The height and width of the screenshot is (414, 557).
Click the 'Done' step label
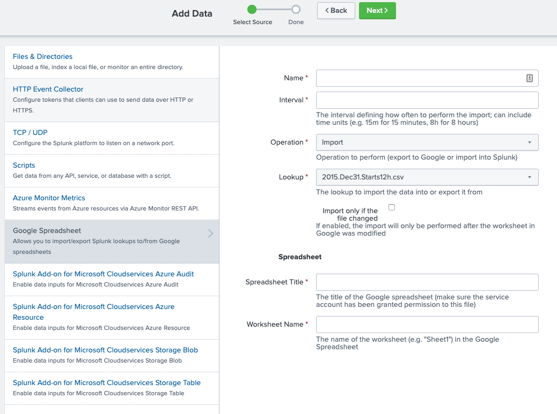pyautogui.click(x=296, y=22)
